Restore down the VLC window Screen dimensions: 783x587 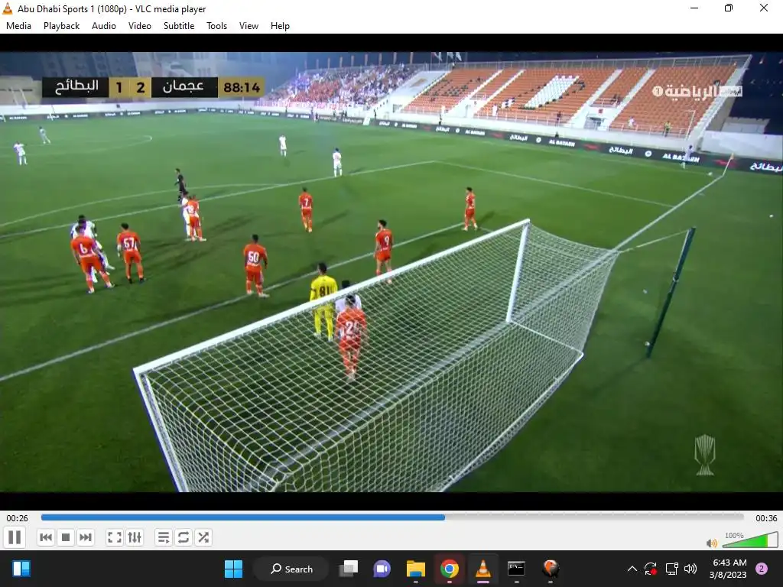click(729, 8)
